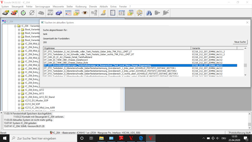252x142 pixels.
Task: Click the blue car toolbar icon
Action: pos(59,13)
